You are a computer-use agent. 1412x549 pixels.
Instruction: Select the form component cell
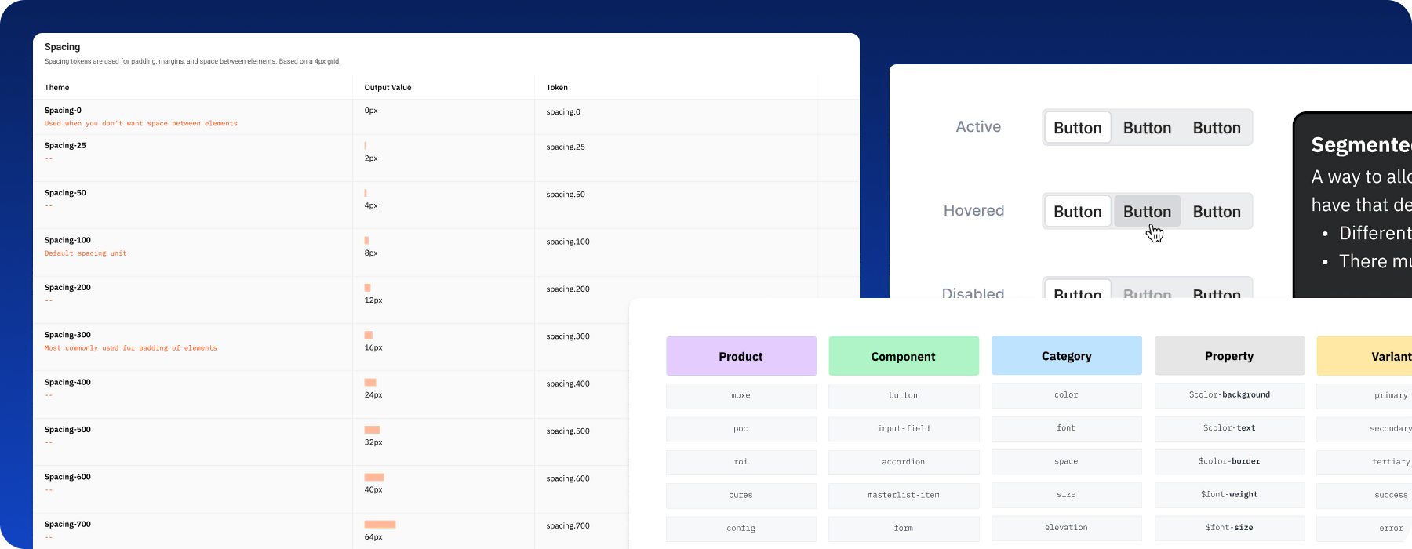[x=904, y=528]
